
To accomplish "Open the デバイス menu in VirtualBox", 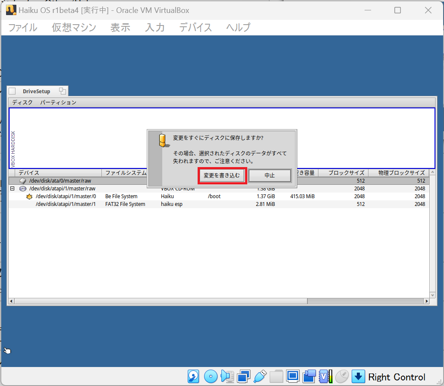I will pos(195,28).
